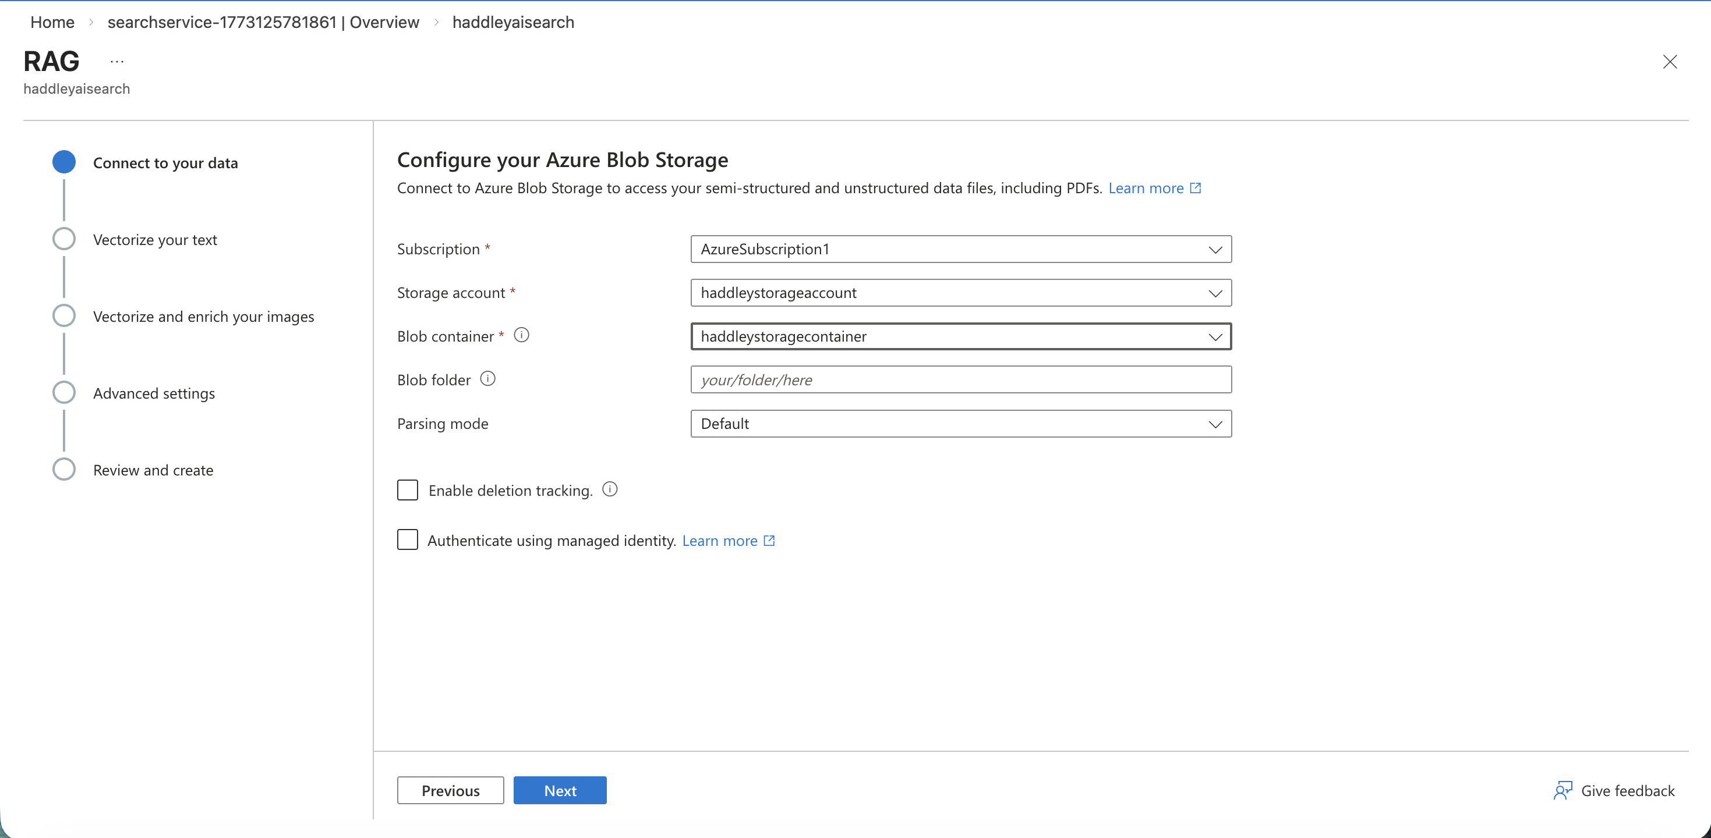1711x838 pixels.
Task: Click the Vectorize and enrich your images step circle
Action: [63, 315]
